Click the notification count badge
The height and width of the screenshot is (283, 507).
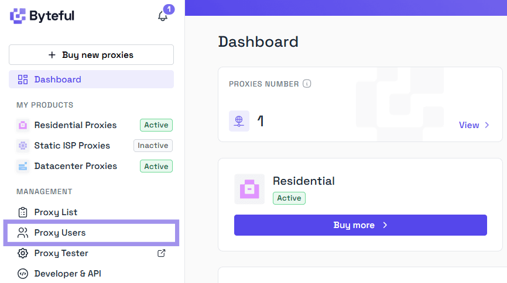(x=169, y=9)
